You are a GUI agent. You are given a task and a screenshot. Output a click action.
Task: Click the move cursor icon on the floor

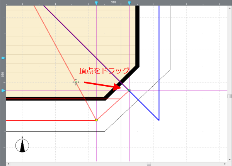(76, 82)
